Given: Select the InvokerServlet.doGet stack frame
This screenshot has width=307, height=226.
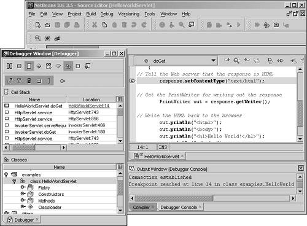Looking at the screenshot, I should 60,132.
